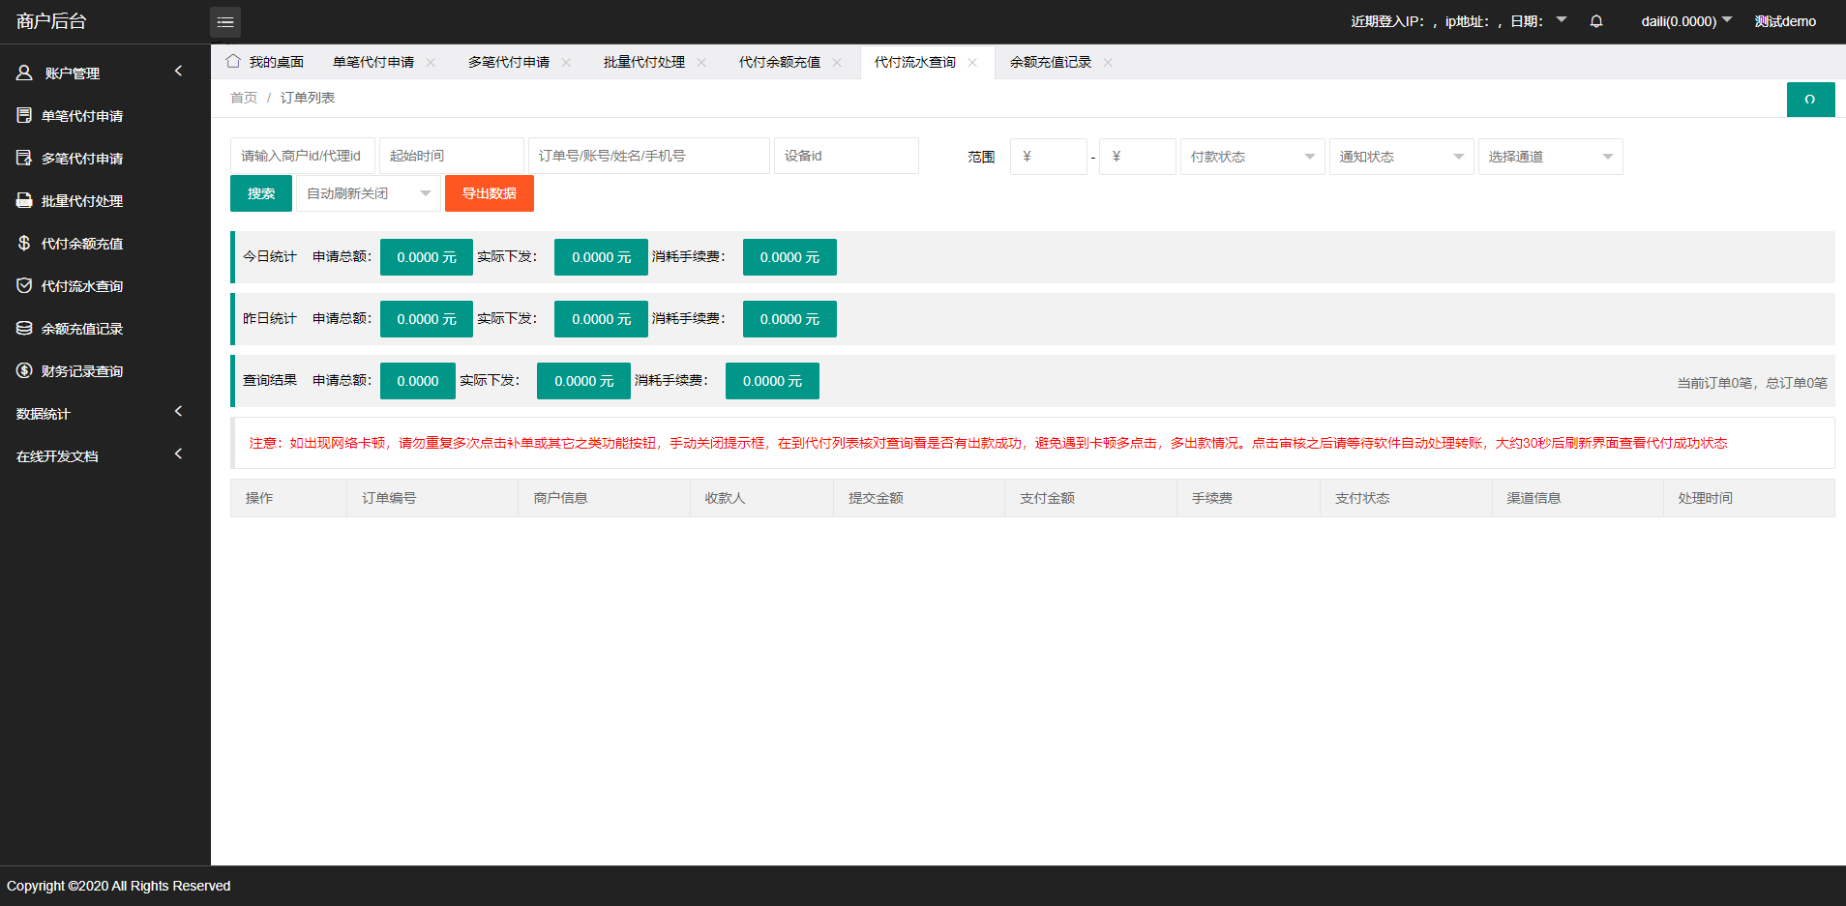Image resolution: width=1846 pixels, height=906 pixels.
Task: Click the 搜索 search button
Action: pos(260,192)
